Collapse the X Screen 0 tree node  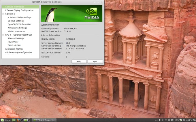click(x=3, y=14)
